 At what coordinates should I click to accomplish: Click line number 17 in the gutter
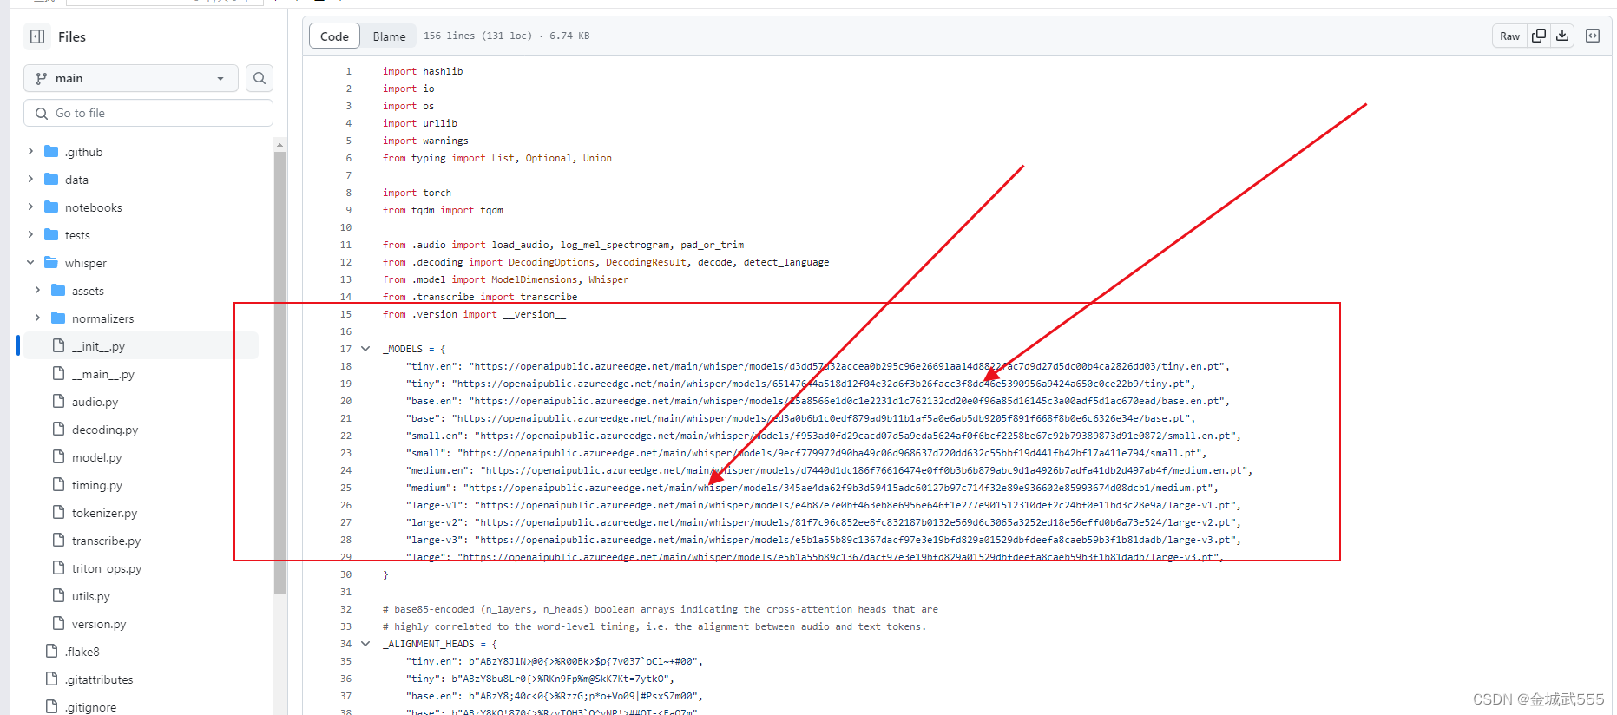(x=345, y=349)
